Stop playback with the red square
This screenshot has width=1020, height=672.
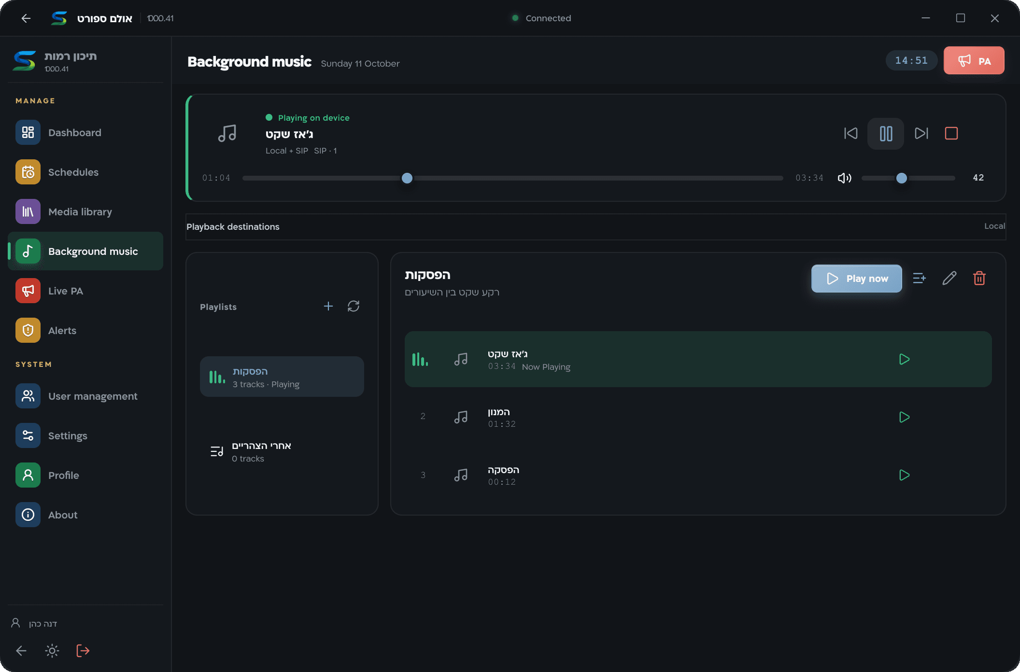coord(951,133)
